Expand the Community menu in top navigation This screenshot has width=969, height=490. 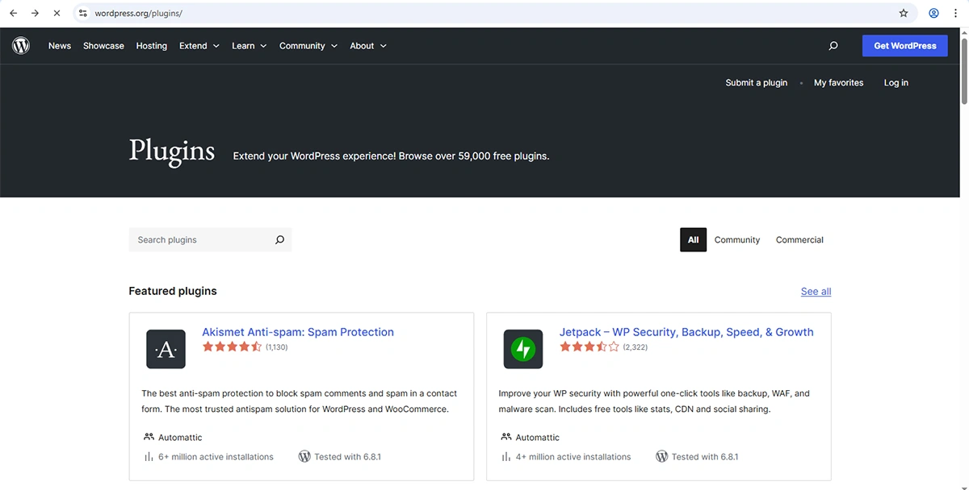pos(308,46)
